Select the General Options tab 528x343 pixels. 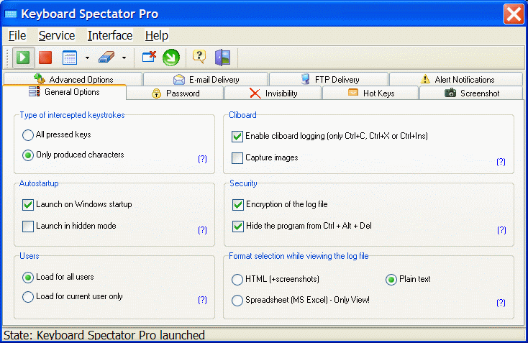pyautogui.click(x=64, y=92)
